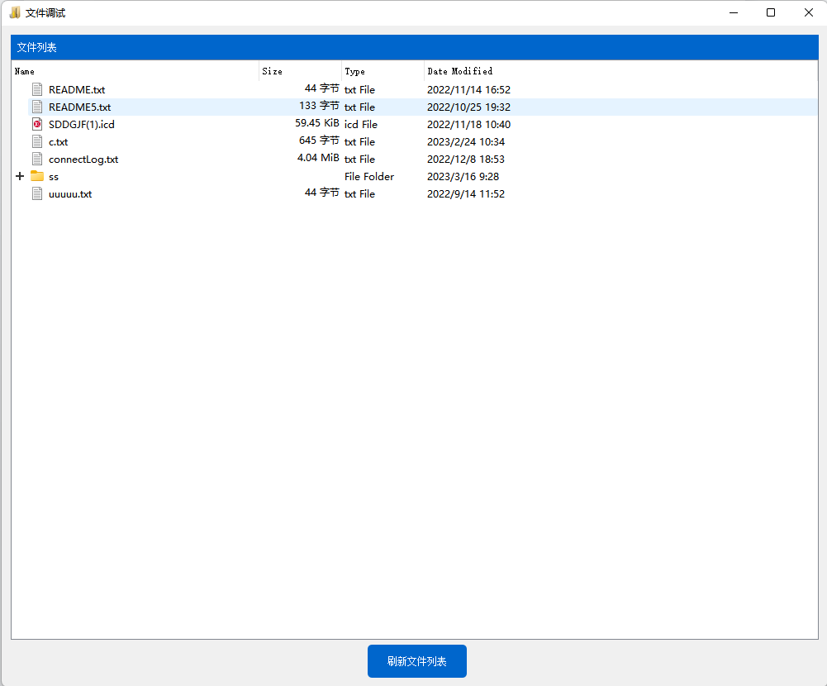
Task: Click the date 2022/10/25 19:32
Action: click(469, 107)
